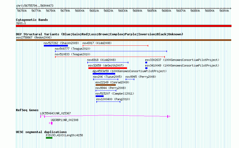Click the UQCRBP1|NR_002308 gene label

coord(64,120)
